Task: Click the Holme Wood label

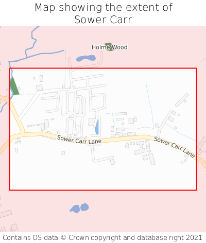Action: click(110, 47)
